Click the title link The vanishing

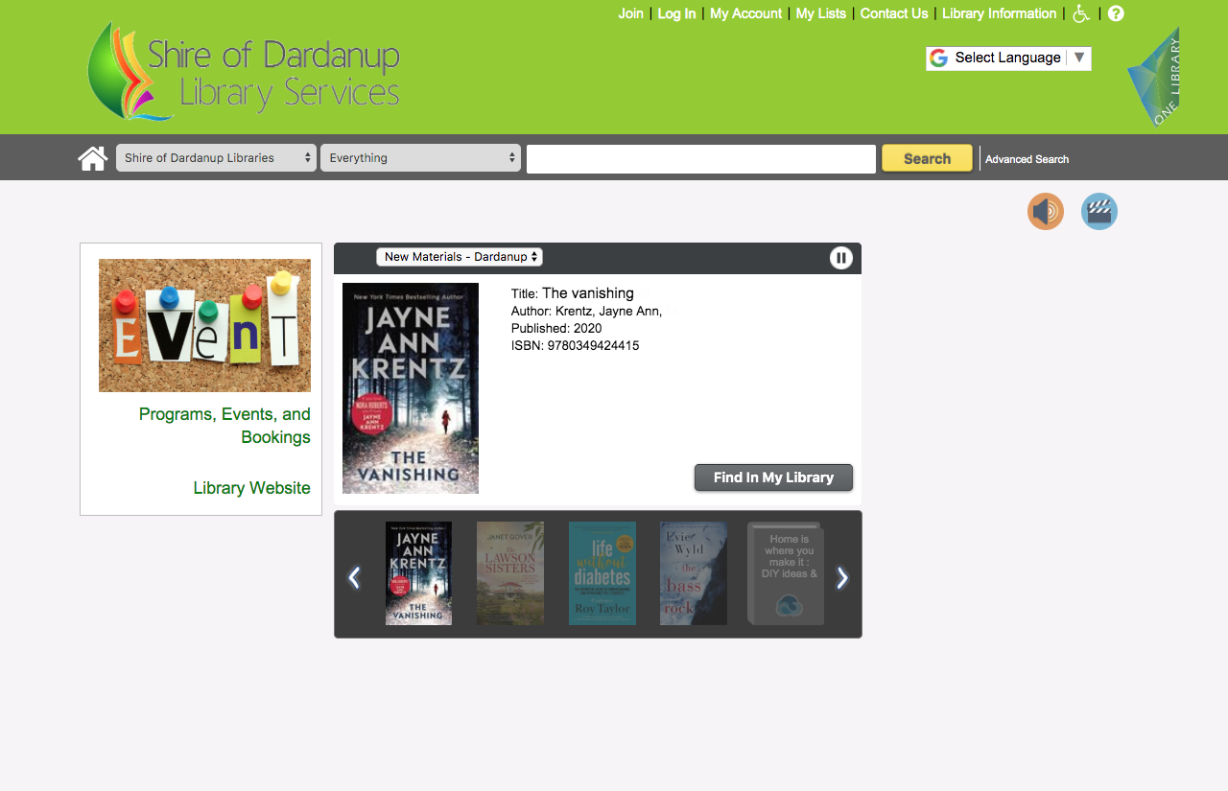pyautogui.click(x=588, y=293)
